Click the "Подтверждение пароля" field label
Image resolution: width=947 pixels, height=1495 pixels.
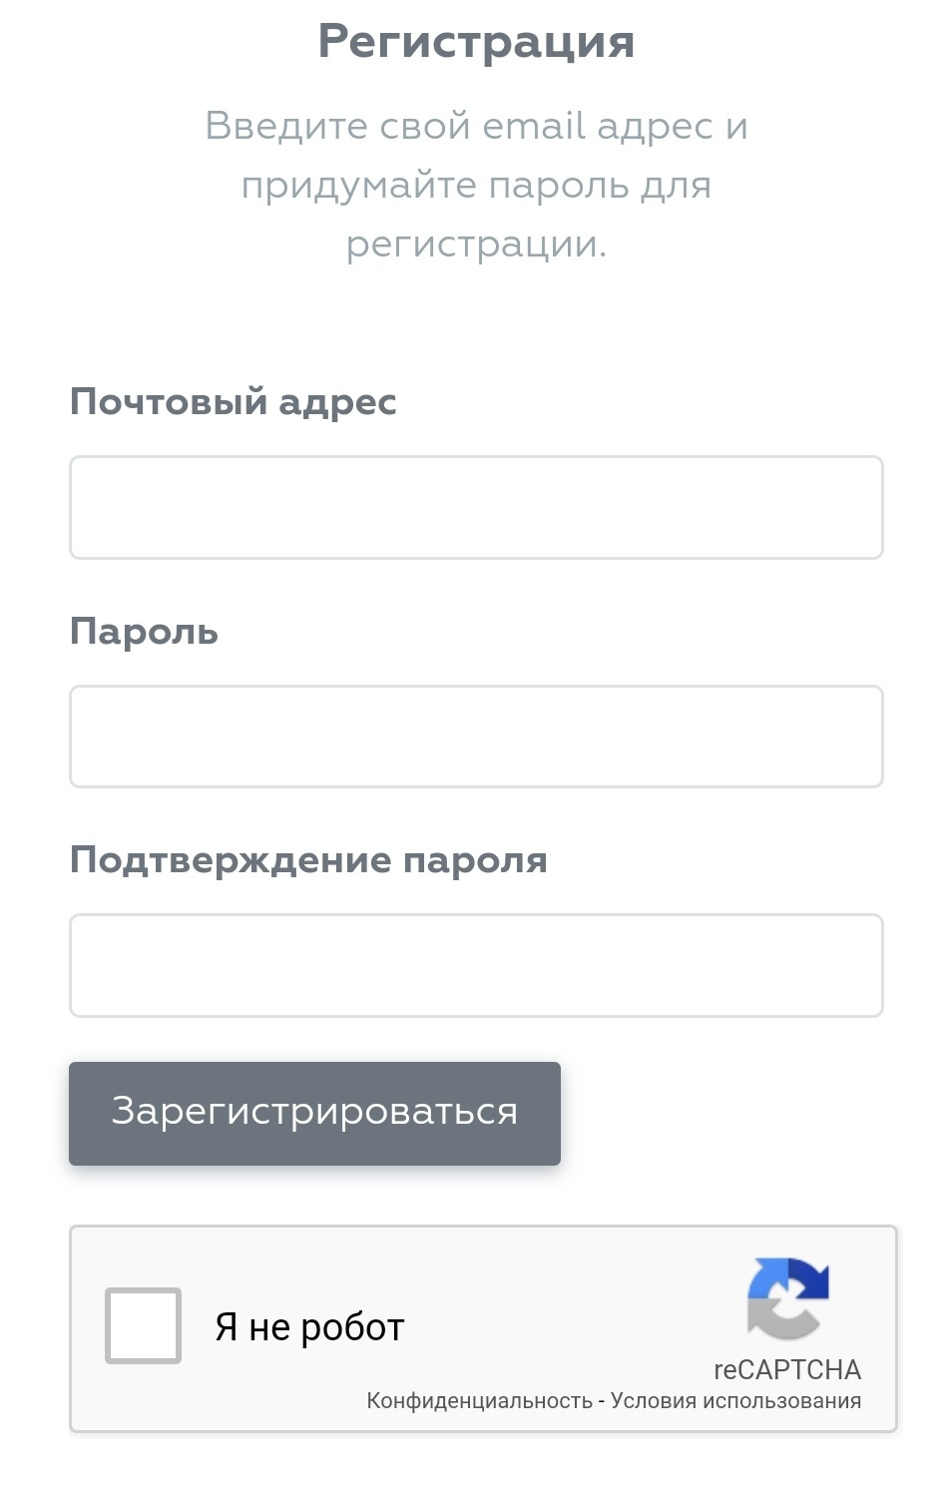tap(308, 859)
